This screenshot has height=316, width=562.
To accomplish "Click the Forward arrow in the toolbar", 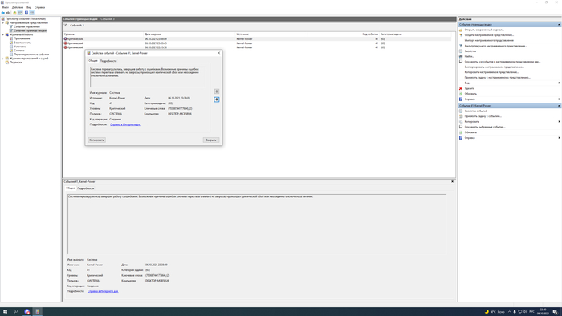I will click(8, 13).
